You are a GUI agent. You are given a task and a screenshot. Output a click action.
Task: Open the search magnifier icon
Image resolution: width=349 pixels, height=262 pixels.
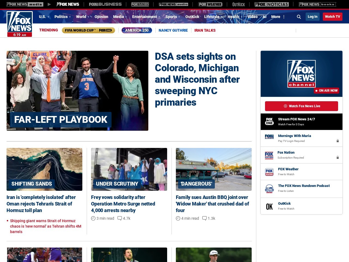[299, 17]
